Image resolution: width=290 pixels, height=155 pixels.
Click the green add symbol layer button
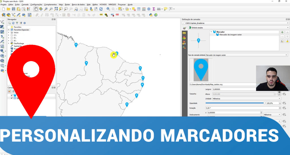[282, 32]
